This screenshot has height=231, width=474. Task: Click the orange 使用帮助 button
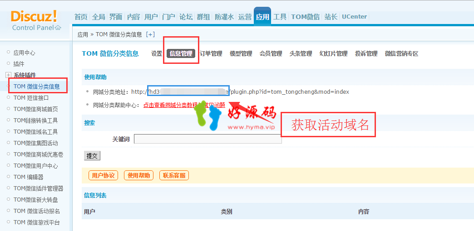[x=139, y=175]
